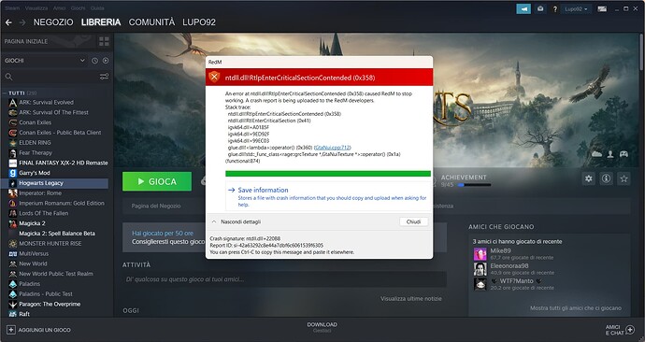
Task: Toggle ready-to-play filter icon
Action: 106,61
